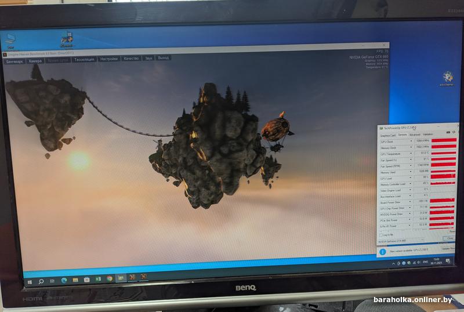Open the Бенчмарк menu in Heaven Benchmark
The height and width of the screenshot is (312, 464).
pos(14,61)
